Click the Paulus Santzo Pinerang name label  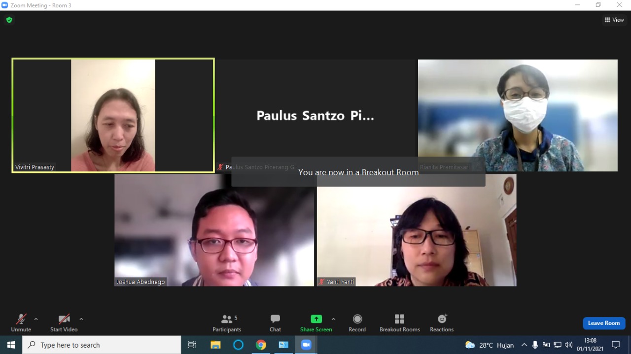[x=255, y=167]
